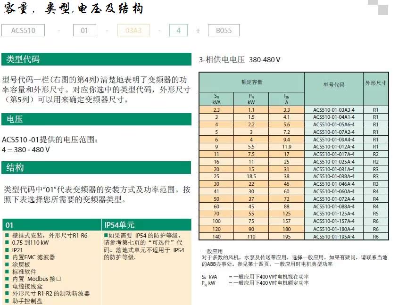This screenshot has width=415, height=305.
Task: Select model ACS510-01-088A-4
Action: pyautogui.click(x=334, y=206)
